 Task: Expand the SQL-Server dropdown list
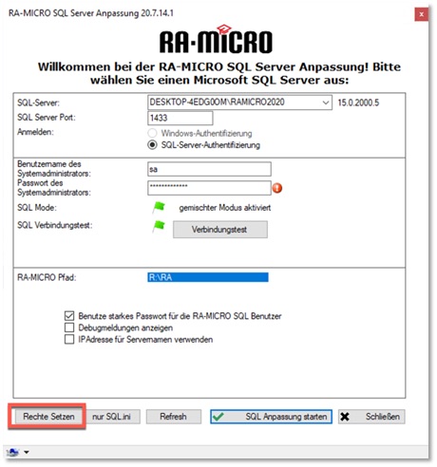(325, 103)
